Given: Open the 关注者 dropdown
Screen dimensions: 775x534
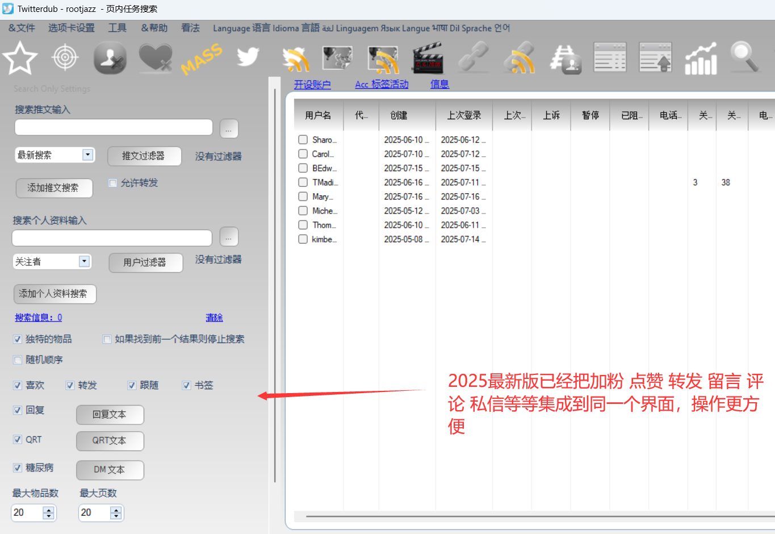Looking at the screenshot, I should point(85,261).
